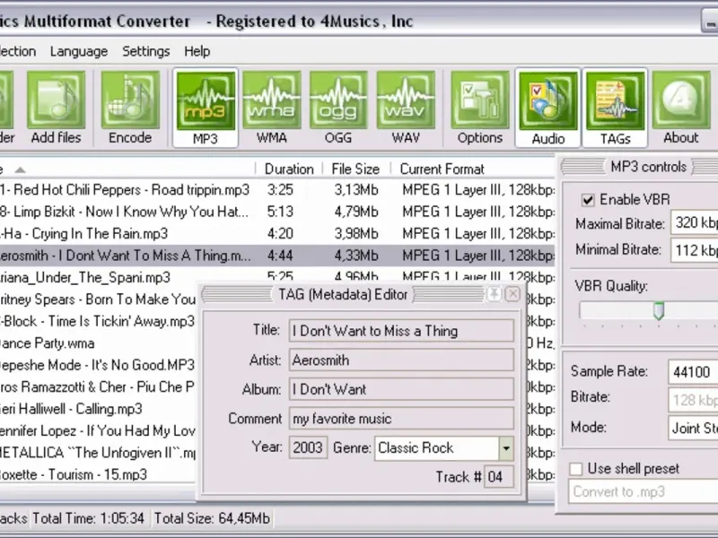
Task: Click the Album field I Don't Want
Action: [x=401, y=389]
